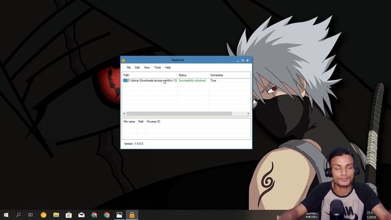
Task: Click the 'True' ownership cell
Action: point(213,81)
